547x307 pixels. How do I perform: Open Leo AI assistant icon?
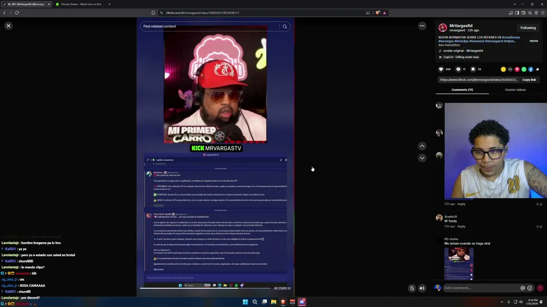click(530, 13)
